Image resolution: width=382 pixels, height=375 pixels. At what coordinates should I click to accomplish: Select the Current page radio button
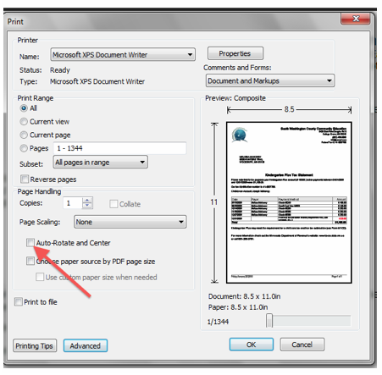(x=24, y=135)
